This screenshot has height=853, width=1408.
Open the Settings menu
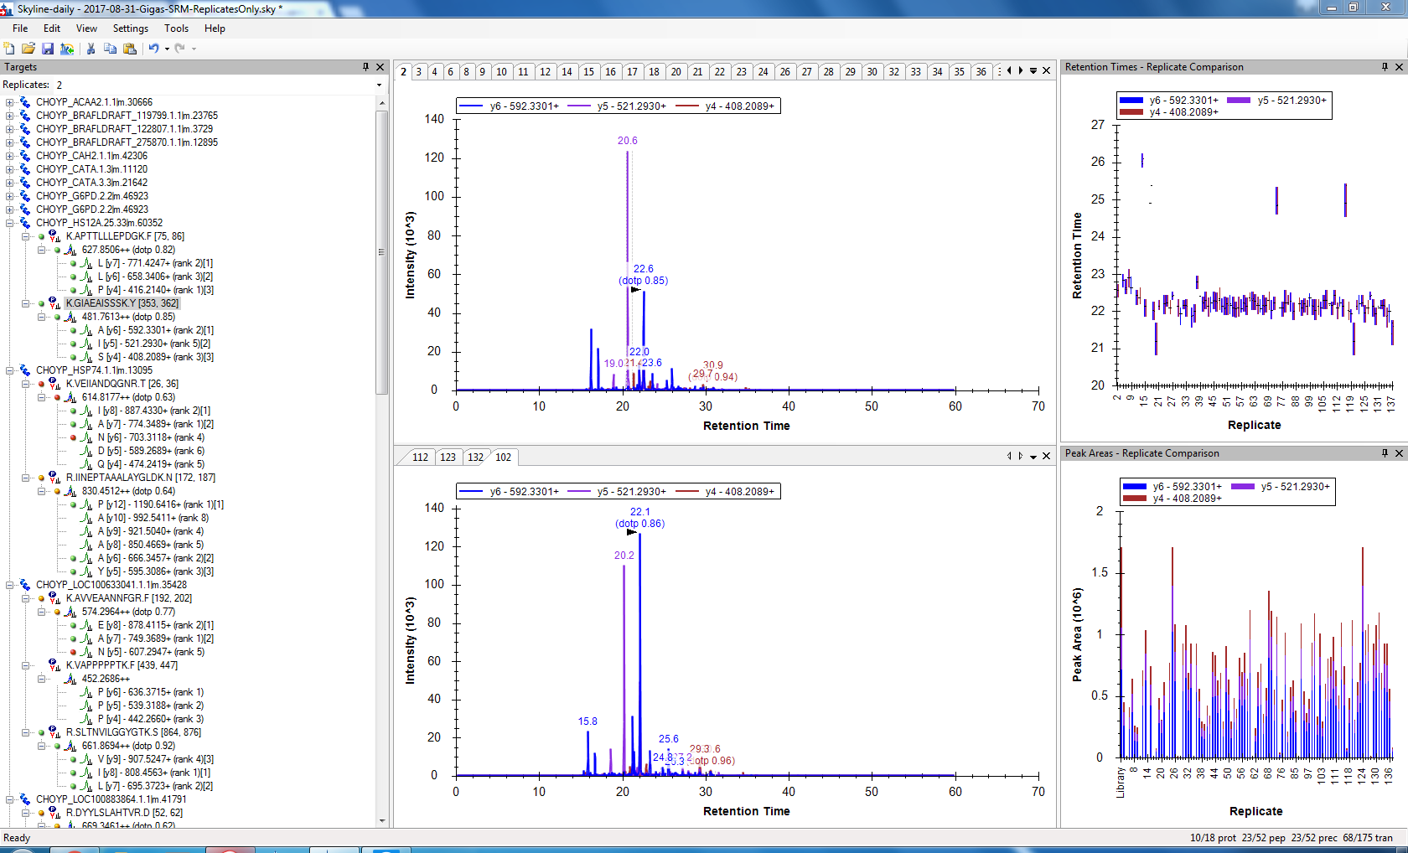pos(130,28)
